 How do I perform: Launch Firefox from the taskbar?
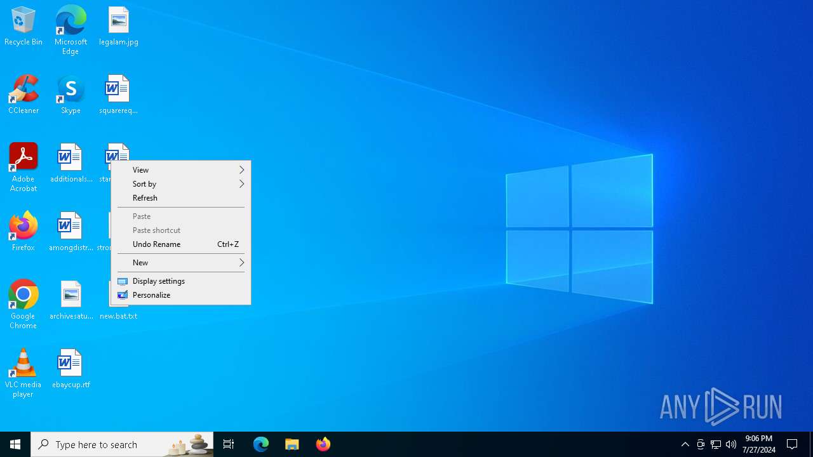(323, 444)
